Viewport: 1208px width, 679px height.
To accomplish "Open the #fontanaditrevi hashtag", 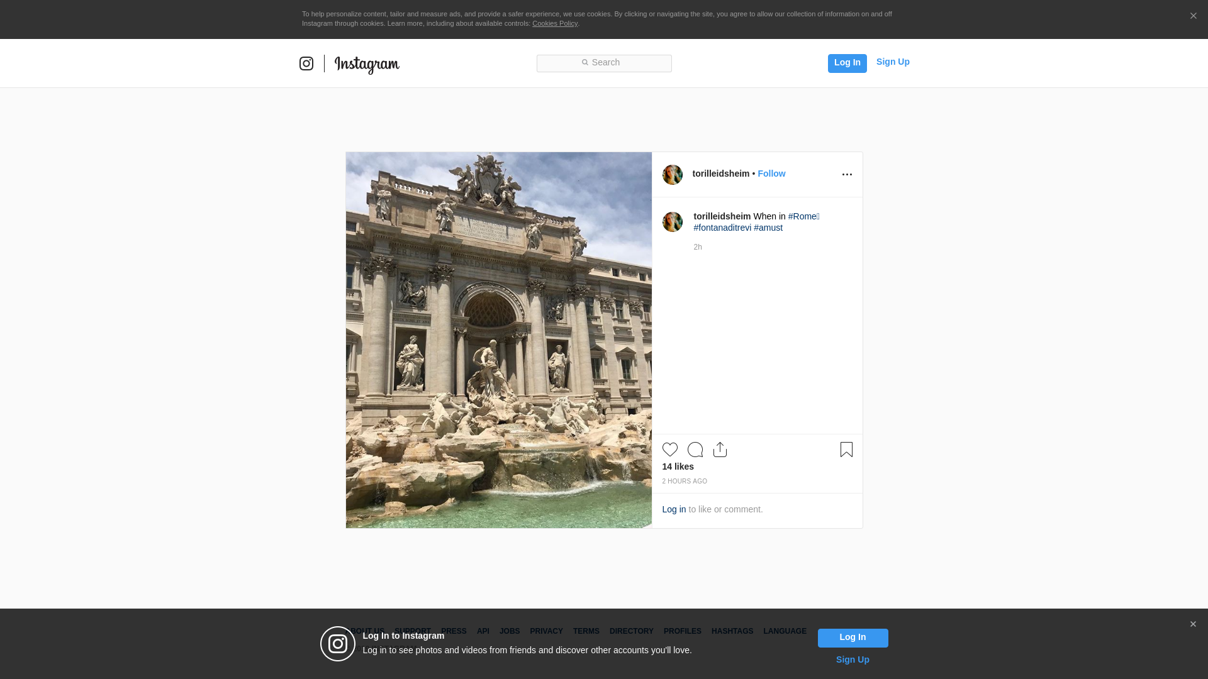I will tap(722, 228).
